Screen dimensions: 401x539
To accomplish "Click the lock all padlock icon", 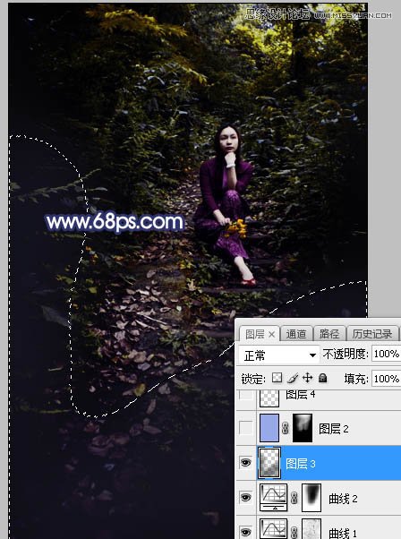I will [322, 378].
